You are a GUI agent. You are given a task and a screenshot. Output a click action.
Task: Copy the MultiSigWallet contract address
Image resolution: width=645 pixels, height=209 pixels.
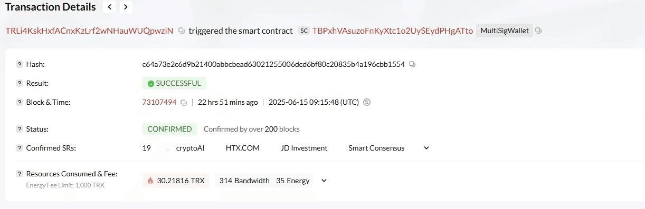tap(538, 31)
